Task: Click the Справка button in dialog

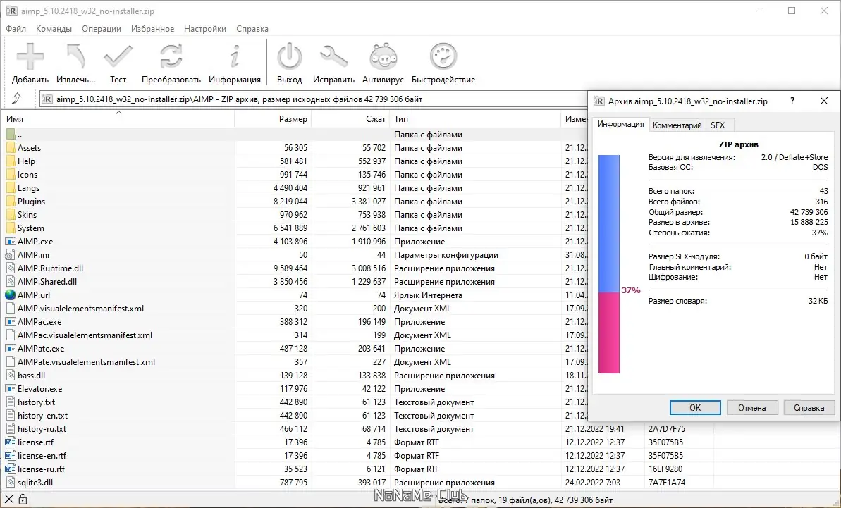Action: click(x=809, y=408)
